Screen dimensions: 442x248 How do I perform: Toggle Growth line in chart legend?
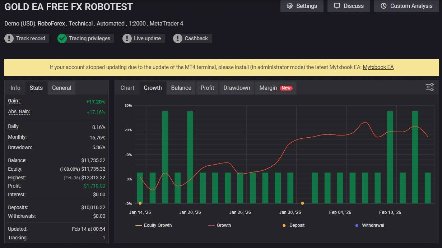click(x=219, y=225)
